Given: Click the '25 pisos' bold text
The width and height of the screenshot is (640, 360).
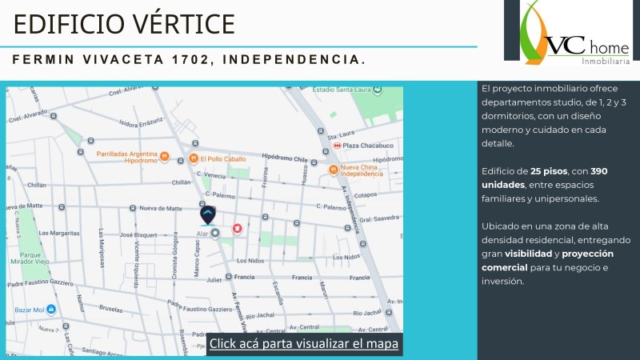Looking at the screenshot, I should click(x=549, y=171).
